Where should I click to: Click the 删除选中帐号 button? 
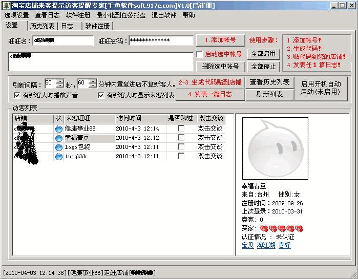point(221,67)
